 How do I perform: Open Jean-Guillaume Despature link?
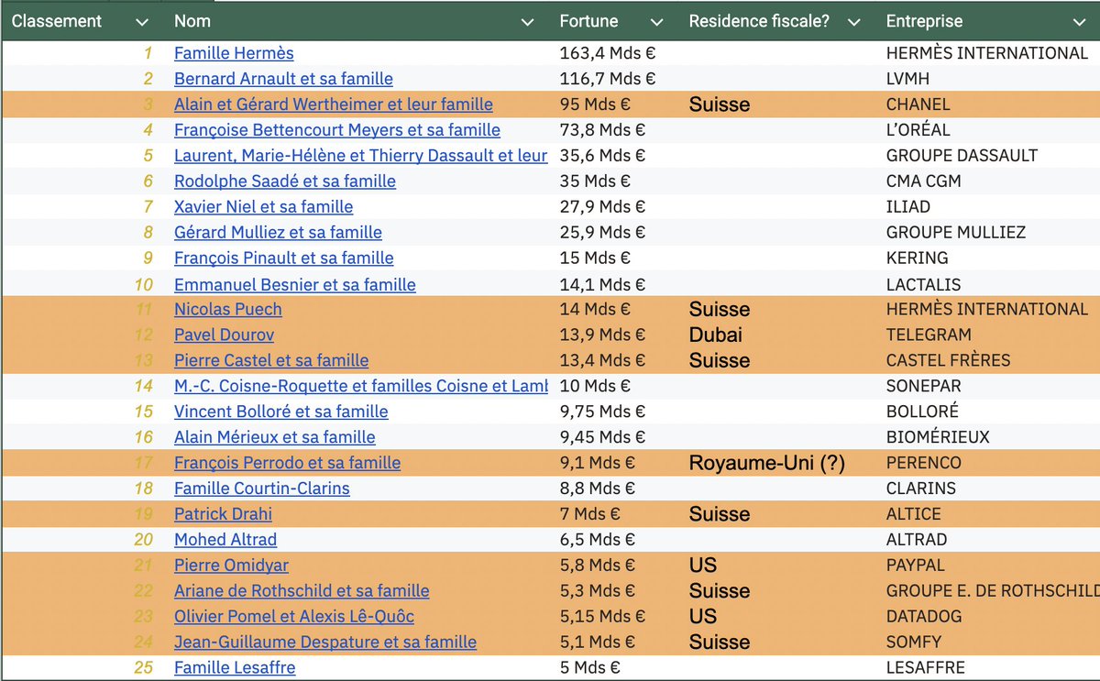pyautogui.click(x=325, y=643)
